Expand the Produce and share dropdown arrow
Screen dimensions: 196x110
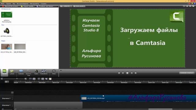54,6
